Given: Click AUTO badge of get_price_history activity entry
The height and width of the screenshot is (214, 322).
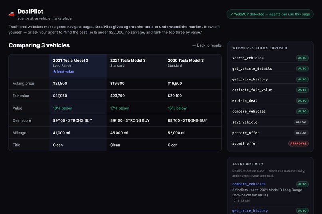Looking at the screenshot, I should (x=302, y=210).
